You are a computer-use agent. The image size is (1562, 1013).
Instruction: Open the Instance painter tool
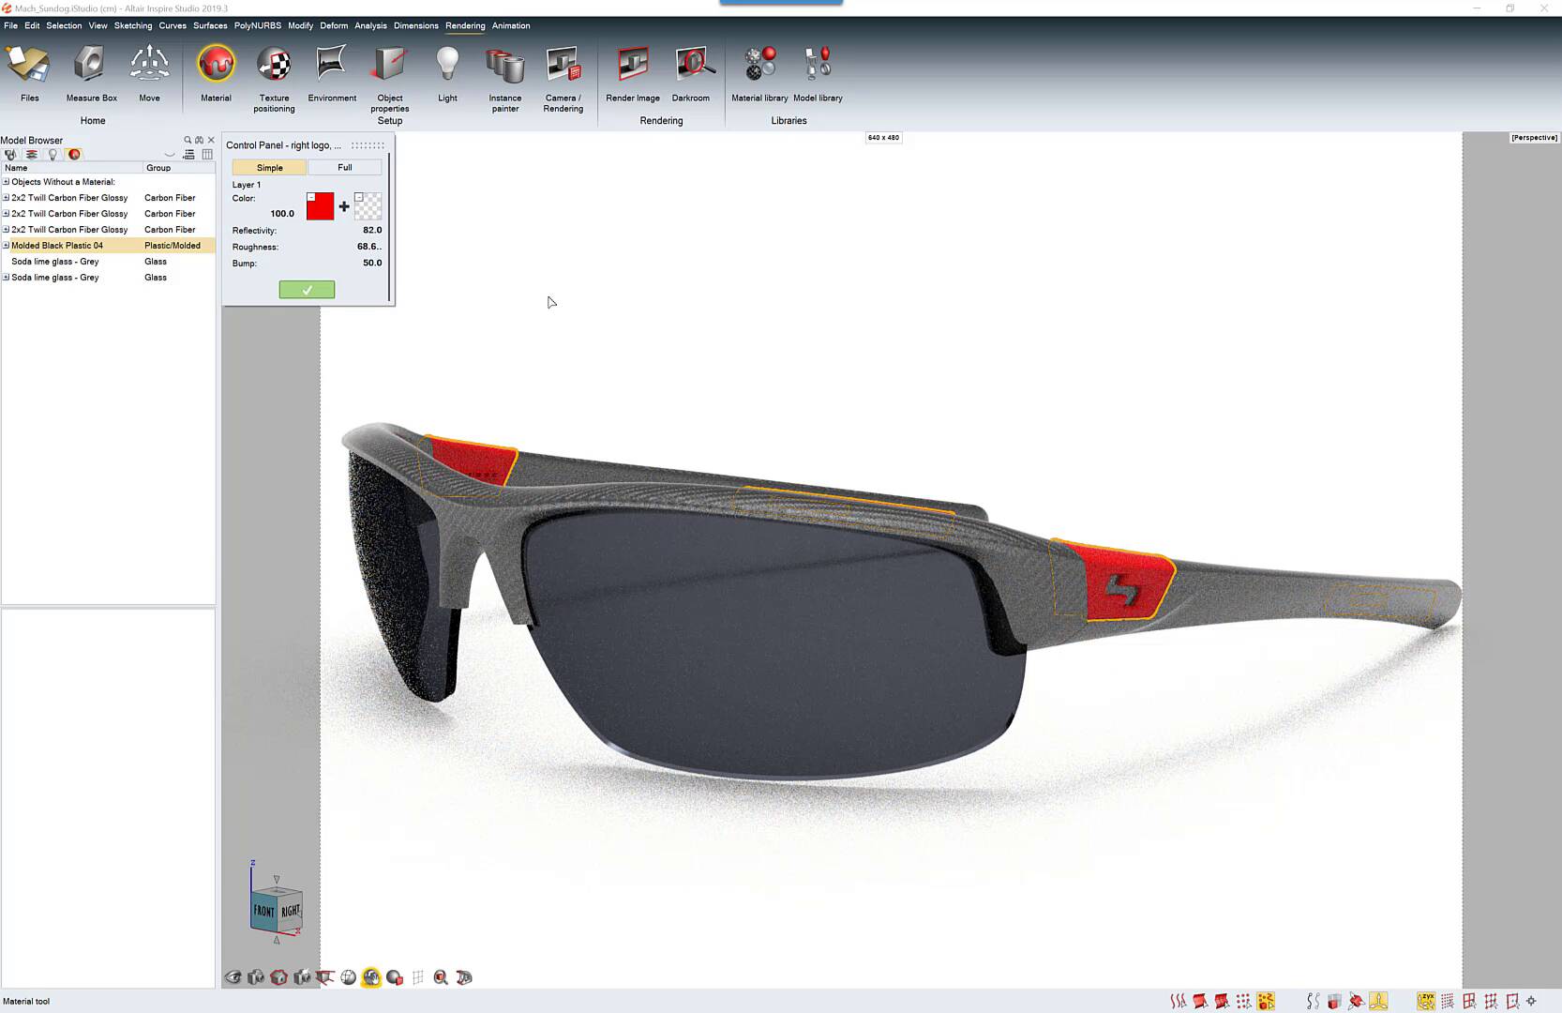504,66
